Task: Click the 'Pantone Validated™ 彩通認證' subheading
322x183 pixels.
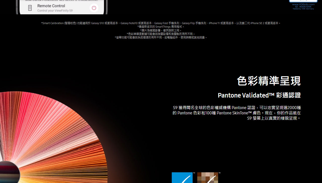Action: pyautogui.click(x=259, y=95)
